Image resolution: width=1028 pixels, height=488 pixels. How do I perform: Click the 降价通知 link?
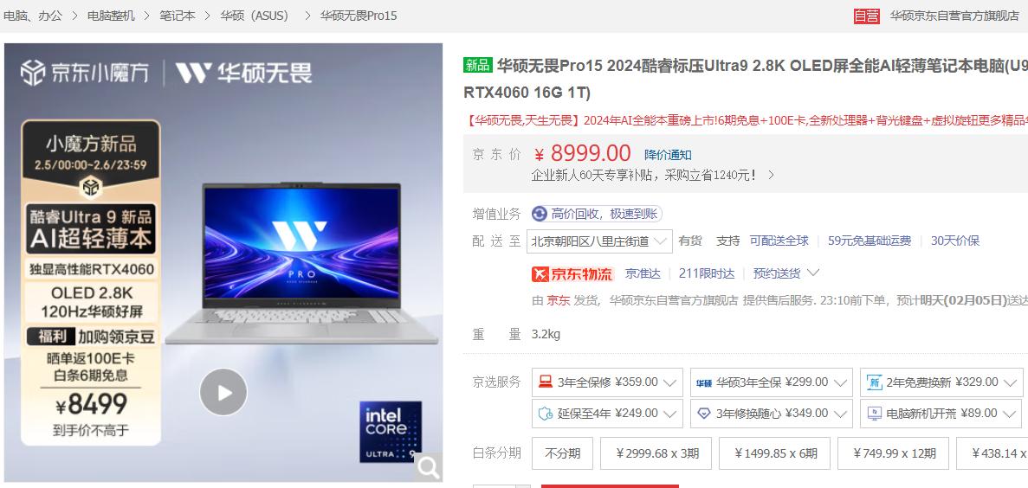[x=668, y=155]
